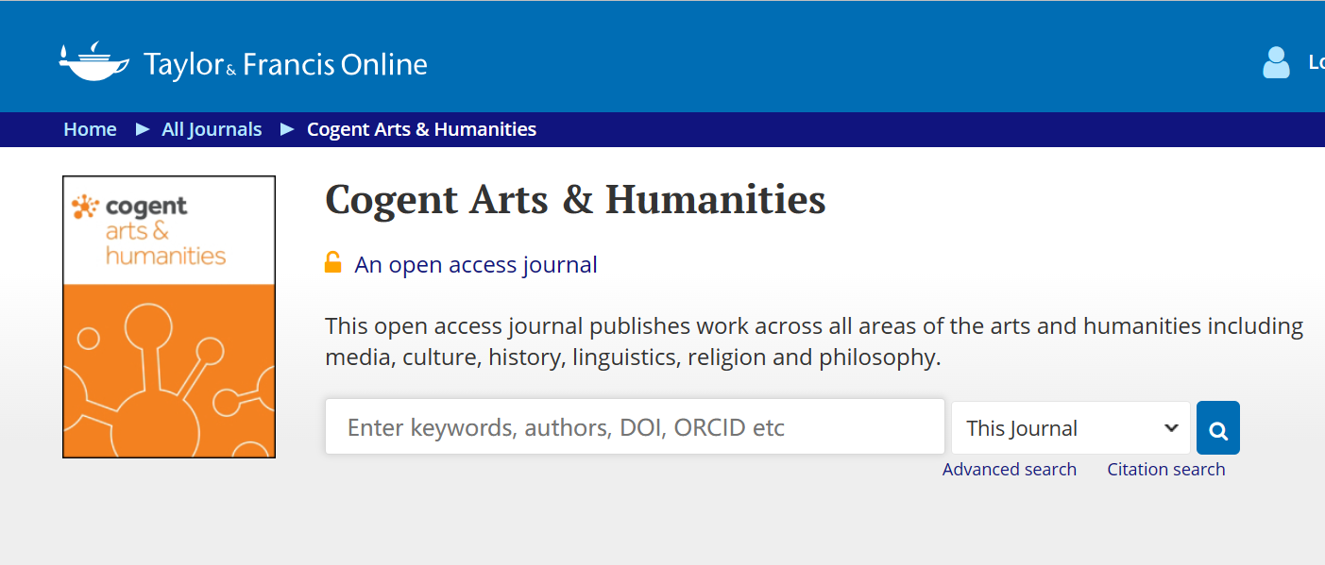
Task: Click the orange open access padlock icon
Action: click(332, 262)
